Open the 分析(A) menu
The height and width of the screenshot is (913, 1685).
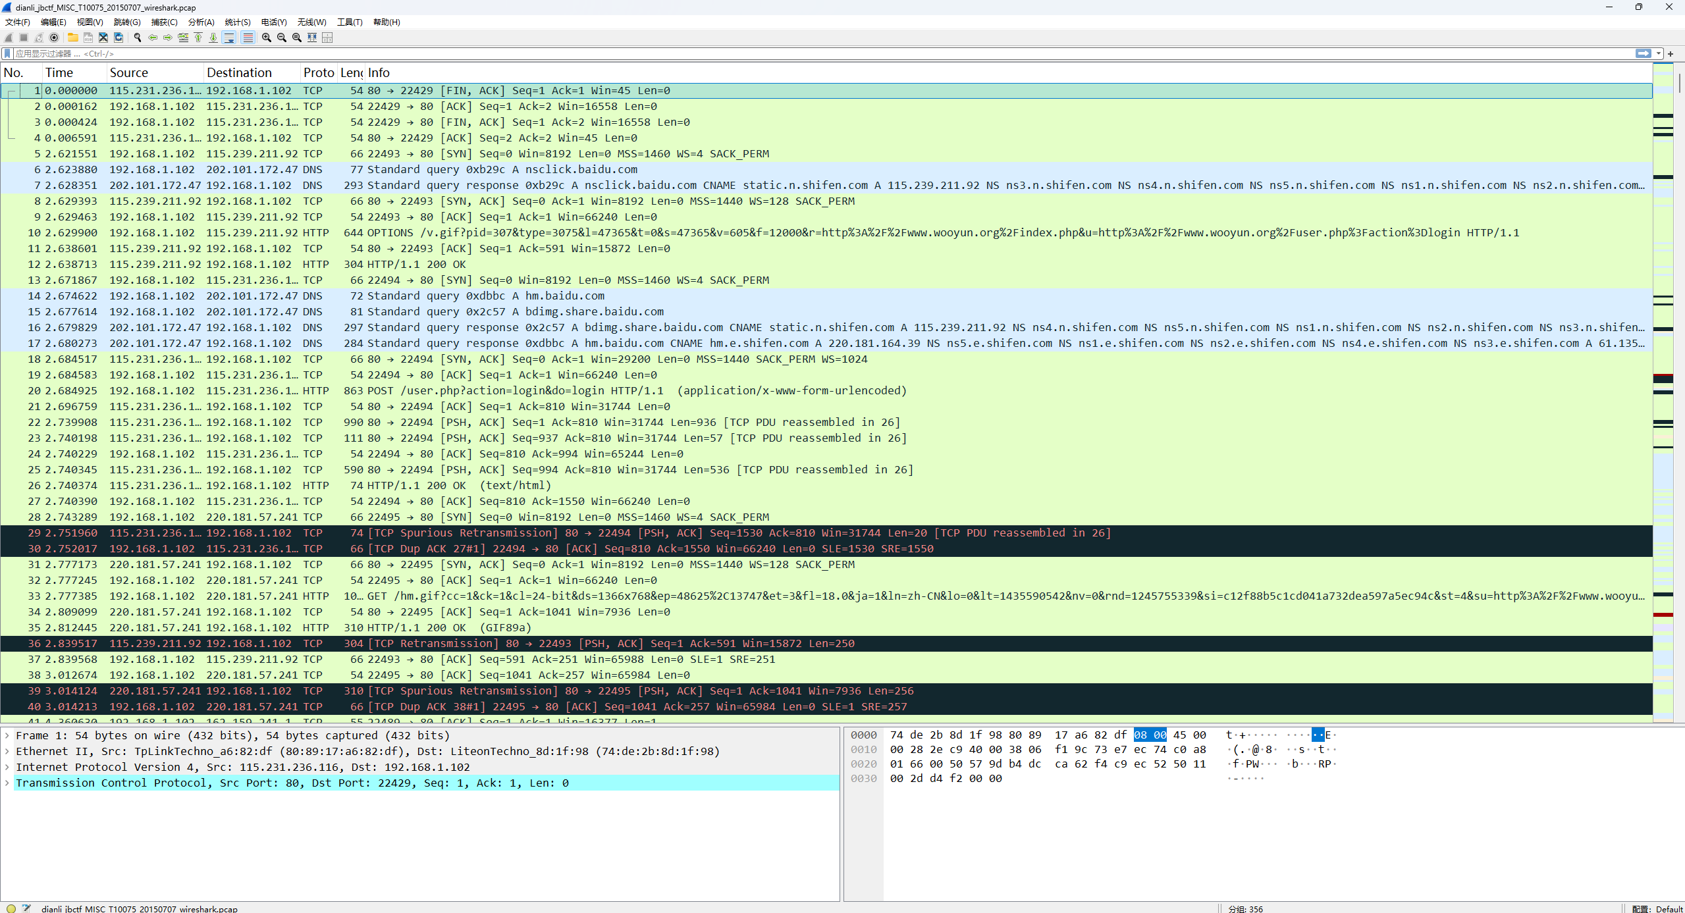(x=201, y=22)
